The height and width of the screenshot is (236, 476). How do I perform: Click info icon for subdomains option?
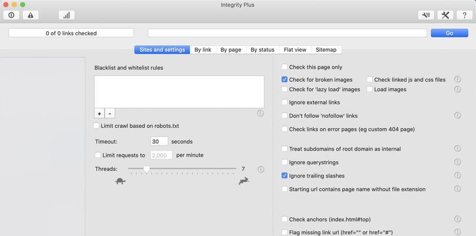pos(458,149)
